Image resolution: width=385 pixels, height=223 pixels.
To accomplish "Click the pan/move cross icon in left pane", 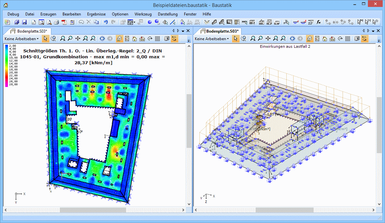I will click(78, 39).
